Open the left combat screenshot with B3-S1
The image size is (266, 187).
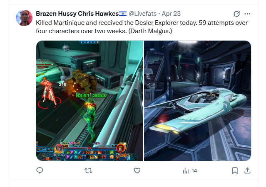pos(90,101)
